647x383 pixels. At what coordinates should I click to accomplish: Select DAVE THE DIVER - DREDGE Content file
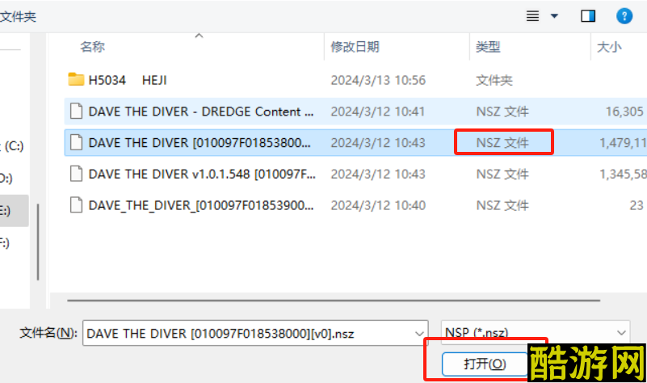click(201, 112)
